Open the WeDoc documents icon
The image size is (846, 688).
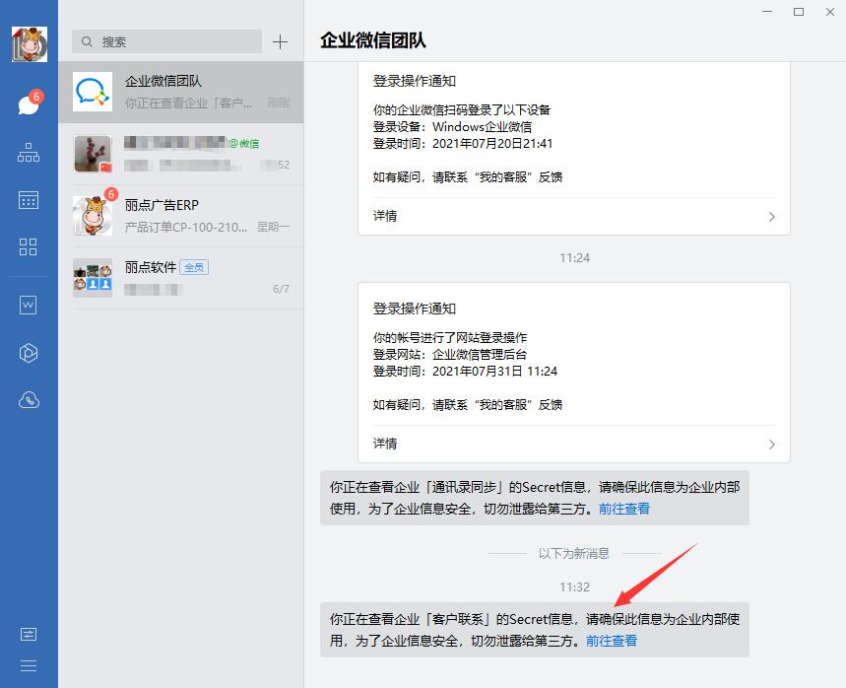click(x=28, y=306)
